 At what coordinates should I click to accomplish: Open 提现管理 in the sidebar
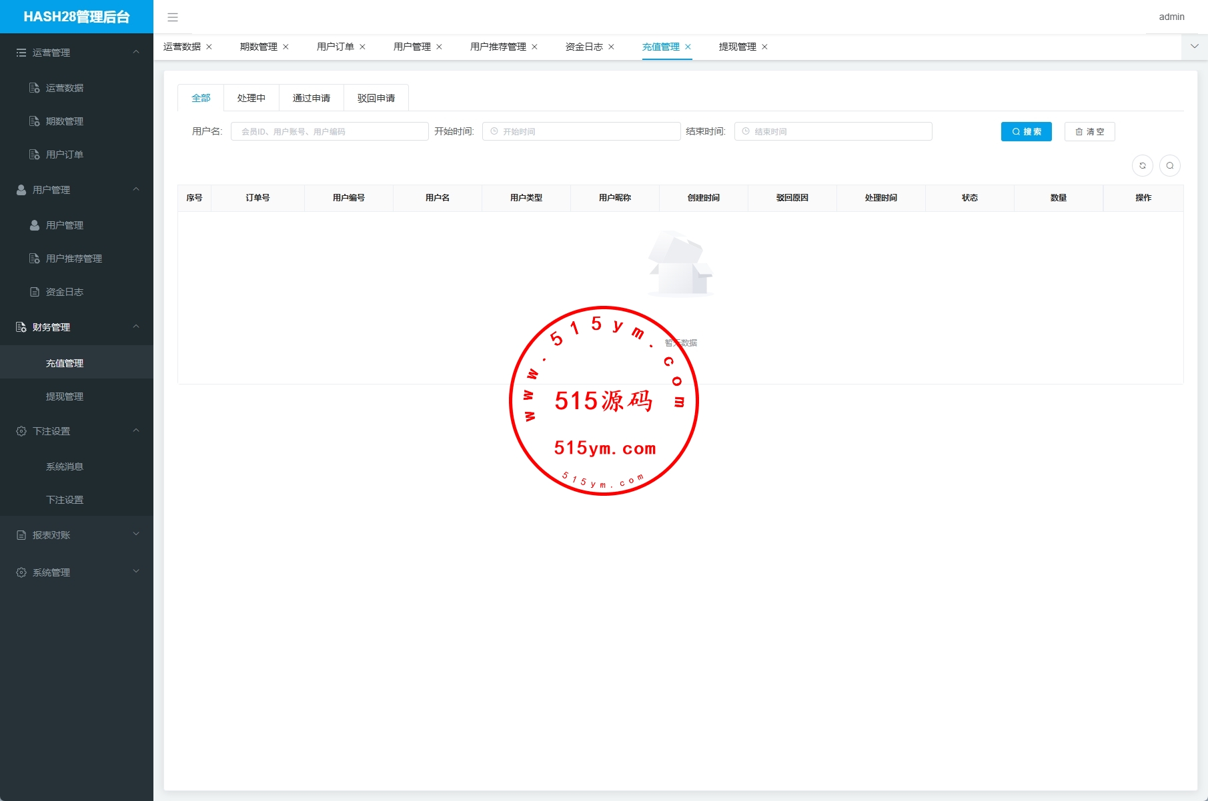pos(65,397)
